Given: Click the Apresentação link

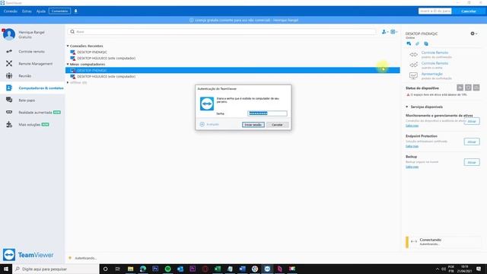Looking at the screenshot, I should tap(431, 74).
